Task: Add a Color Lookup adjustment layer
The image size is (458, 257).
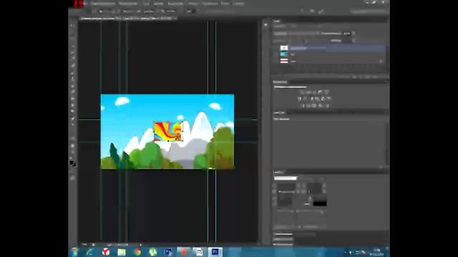Action: (329, 99)
